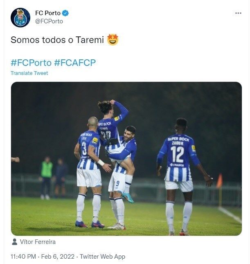Open the #FCPorto hashtag
This screenshot has width=250, height=264.
tap(31, 63)
